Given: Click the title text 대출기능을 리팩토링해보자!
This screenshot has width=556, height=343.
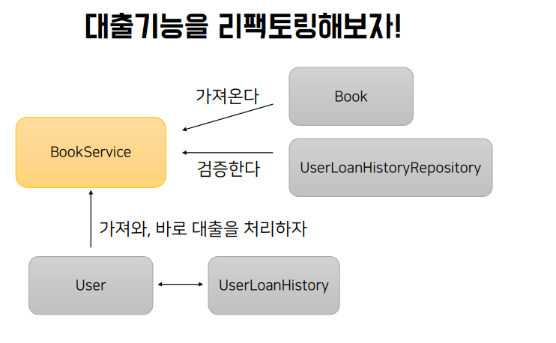Looking at the screenshot, I should coord(243,26).
